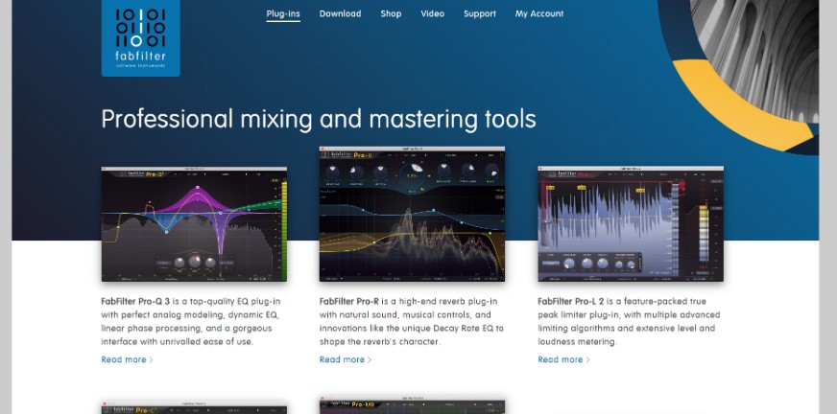Click the Pro-C plug-in thumbnail
The image size is (837, 414).
tap(194, 408)
